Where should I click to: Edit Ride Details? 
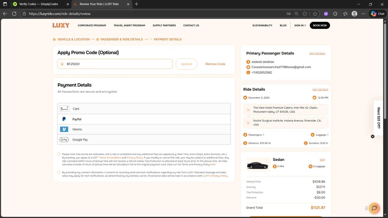point(320,90)
